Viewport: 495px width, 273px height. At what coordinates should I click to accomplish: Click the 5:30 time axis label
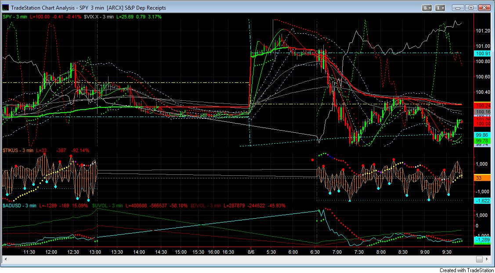click(x=271, y=252)
